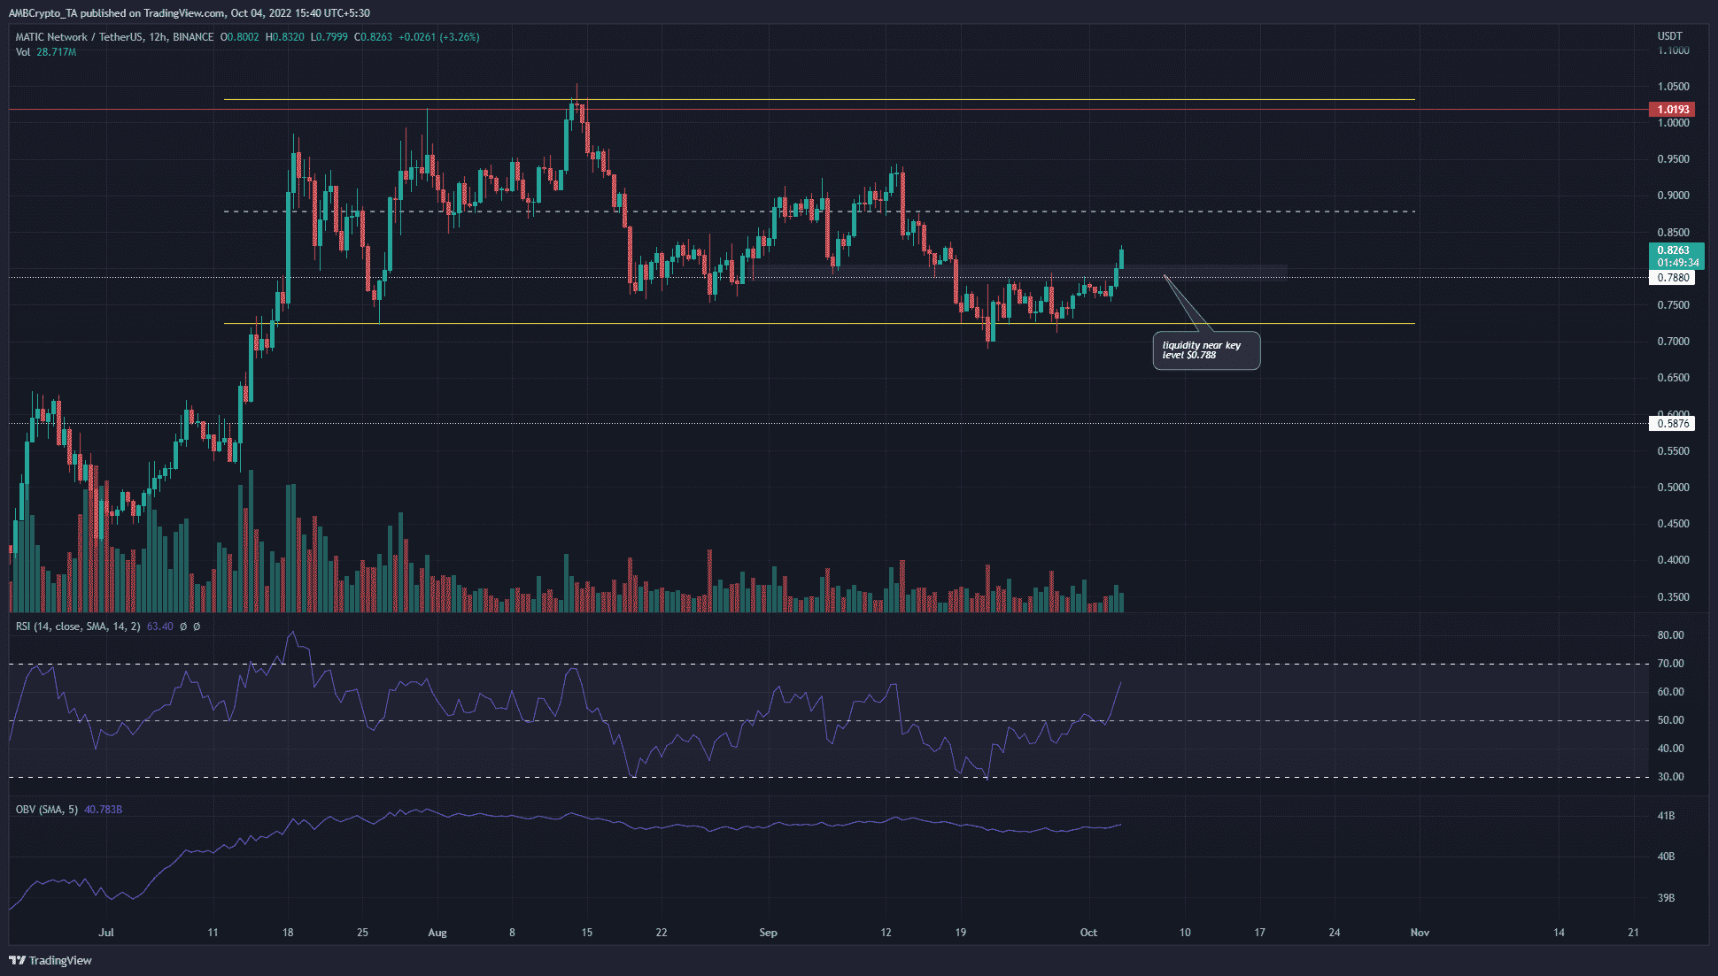1718x976 pixels.
Task: Click the USDT currency label on price axis
Action: 1669,36
